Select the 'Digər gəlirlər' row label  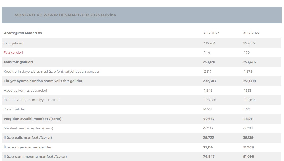pos(14,109)
